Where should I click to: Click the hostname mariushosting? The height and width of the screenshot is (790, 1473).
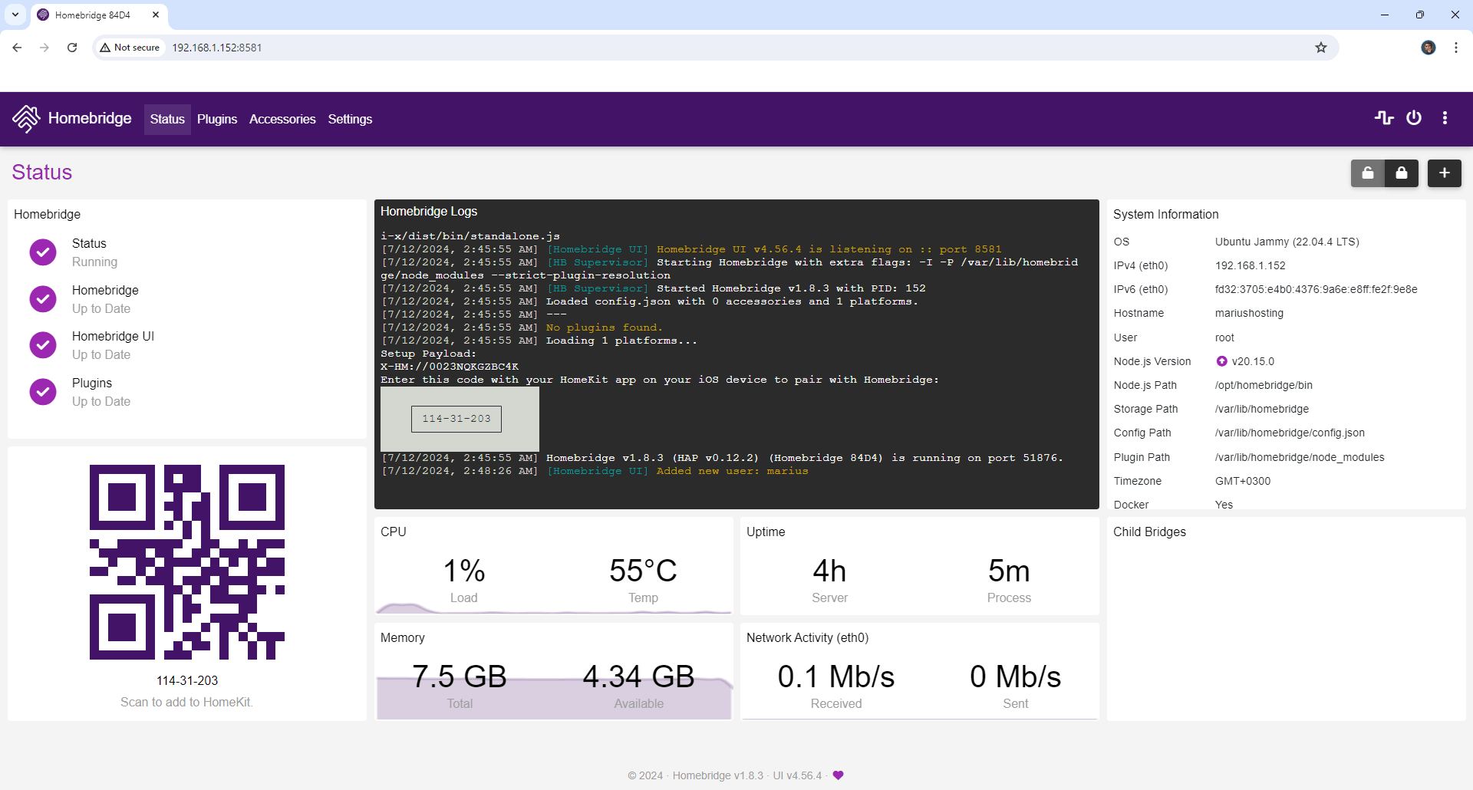pyautogui.click(x=1249, y=313)
